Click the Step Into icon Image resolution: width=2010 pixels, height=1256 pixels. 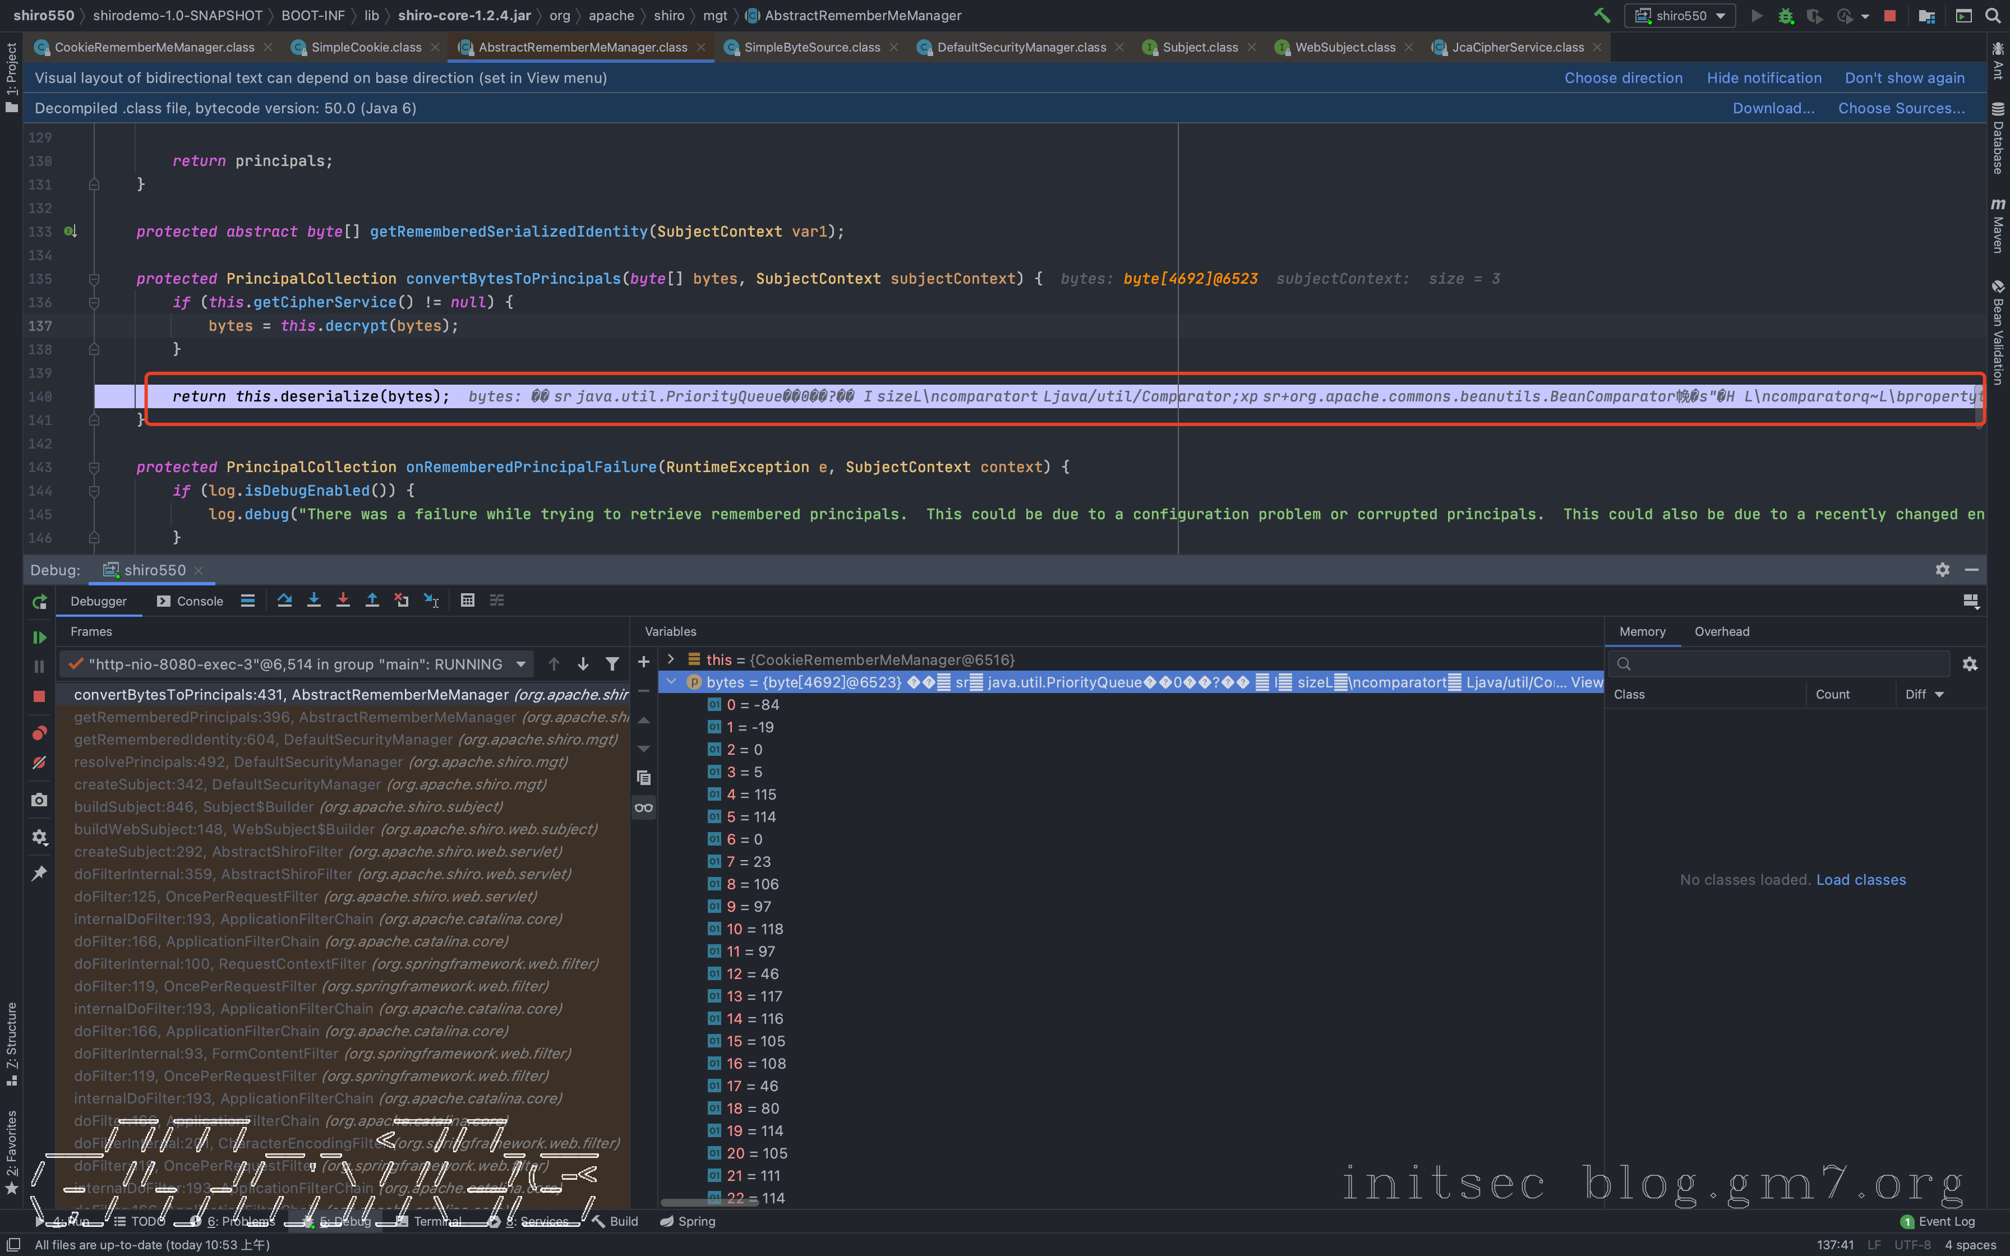point(313,601)
